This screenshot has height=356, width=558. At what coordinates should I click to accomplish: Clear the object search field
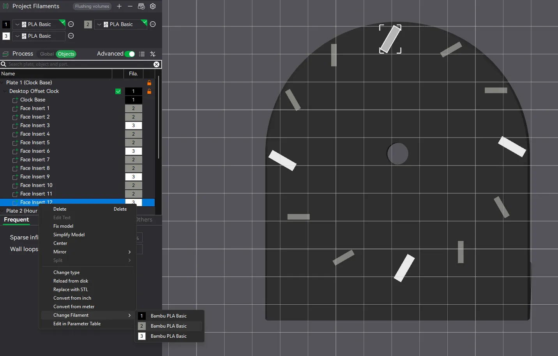[x=156, y=64]
